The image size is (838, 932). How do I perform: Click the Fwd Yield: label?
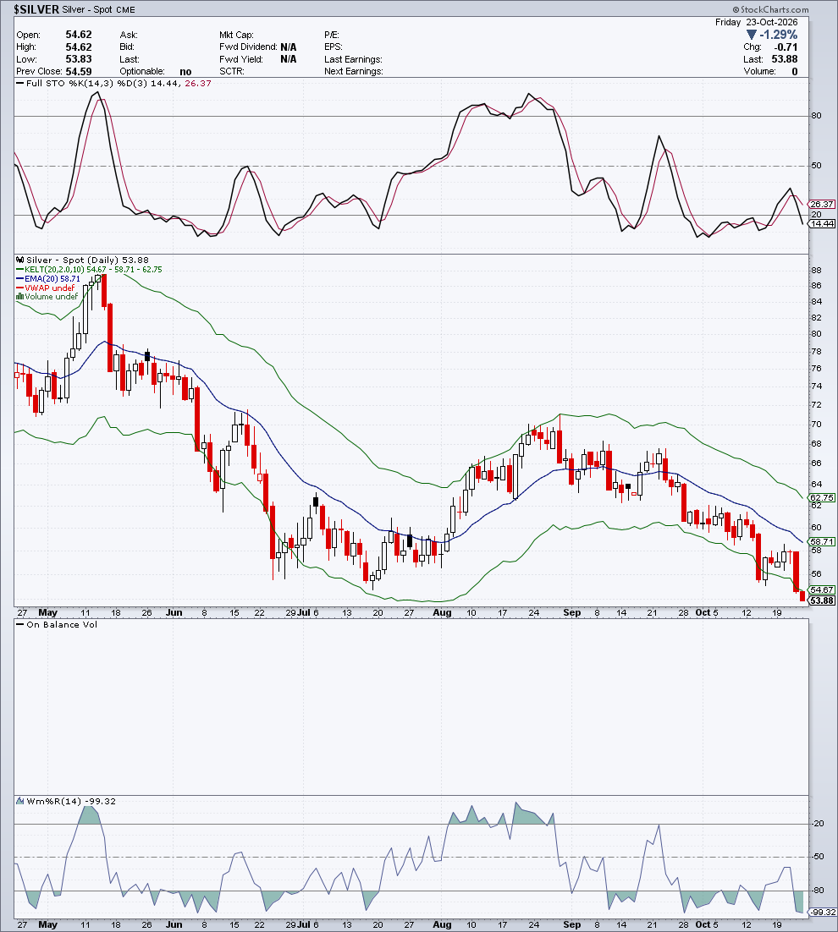point(241,59)
